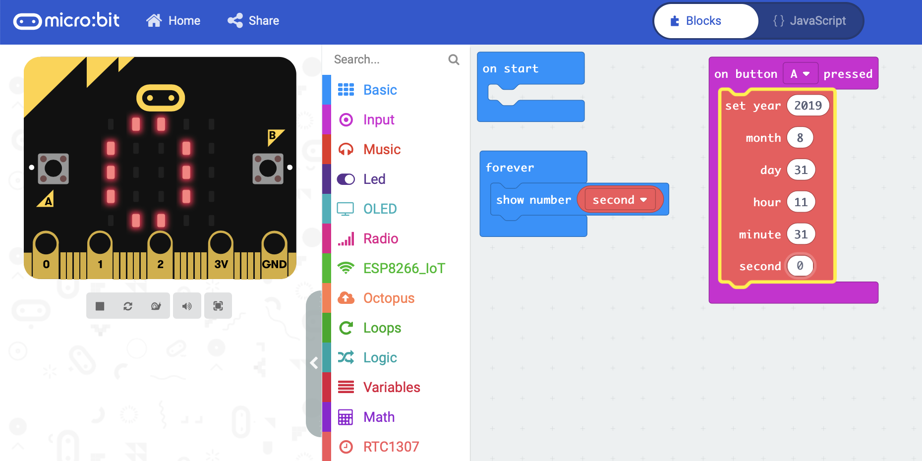The width and height of the screenshot is (922, 461).
Task: Open the Radio blocks category
Action: click(x=380, y=238)
